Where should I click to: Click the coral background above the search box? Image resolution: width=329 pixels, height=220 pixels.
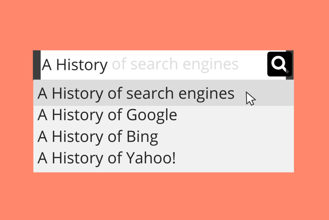click(164, 25)
